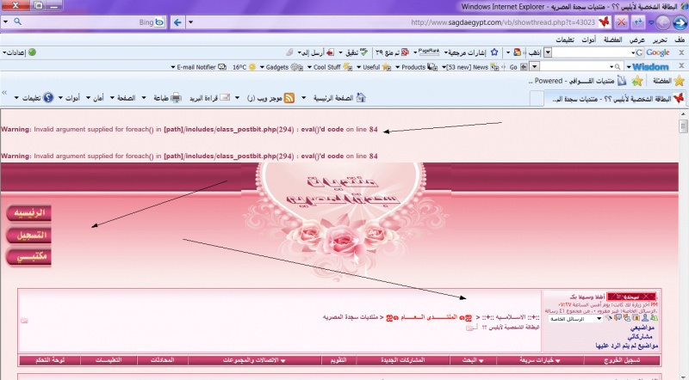Image resolution: width=689 pixels, height=380 pixels.
Task: Click the browser back arrow button
Action: tap(674, 21)
